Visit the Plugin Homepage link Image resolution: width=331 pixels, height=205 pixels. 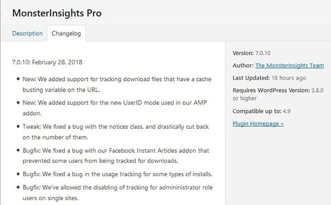[258, 124]
